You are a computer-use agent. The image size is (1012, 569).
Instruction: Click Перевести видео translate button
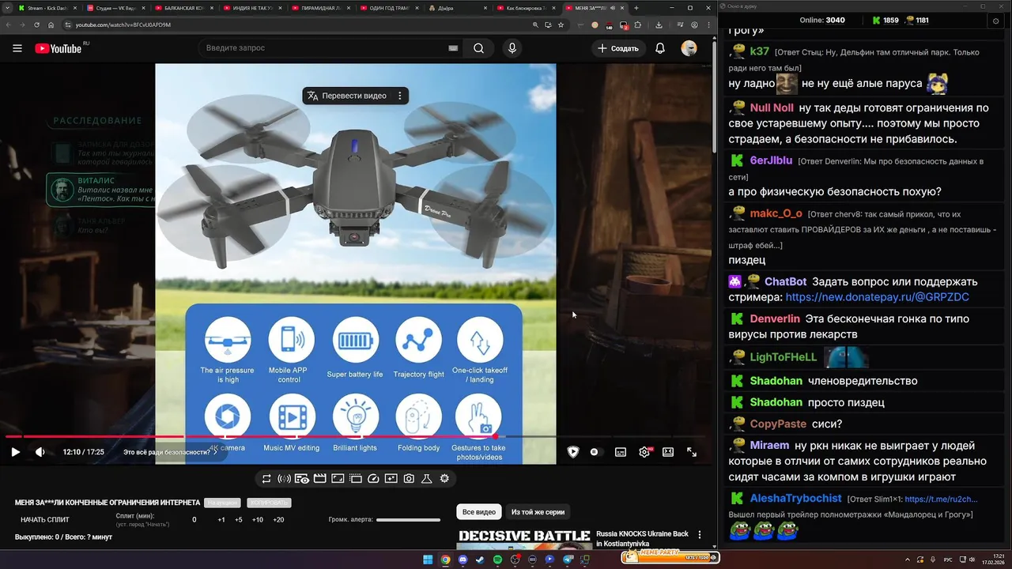pyautogui.click(x=347, y=96)
